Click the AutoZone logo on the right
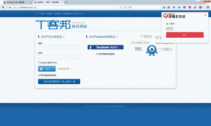This screenshot has width=211, height=126. pos(140,42)
